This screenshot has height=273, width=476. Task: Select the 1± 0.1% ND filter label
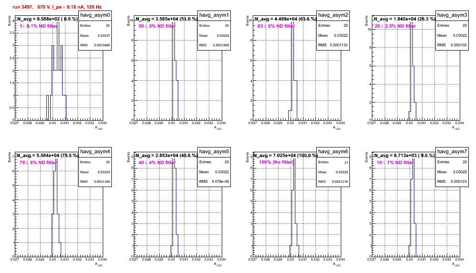39,26
